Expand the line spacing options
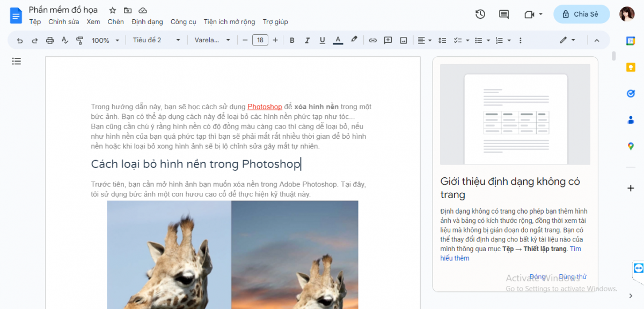 [441, 40]
